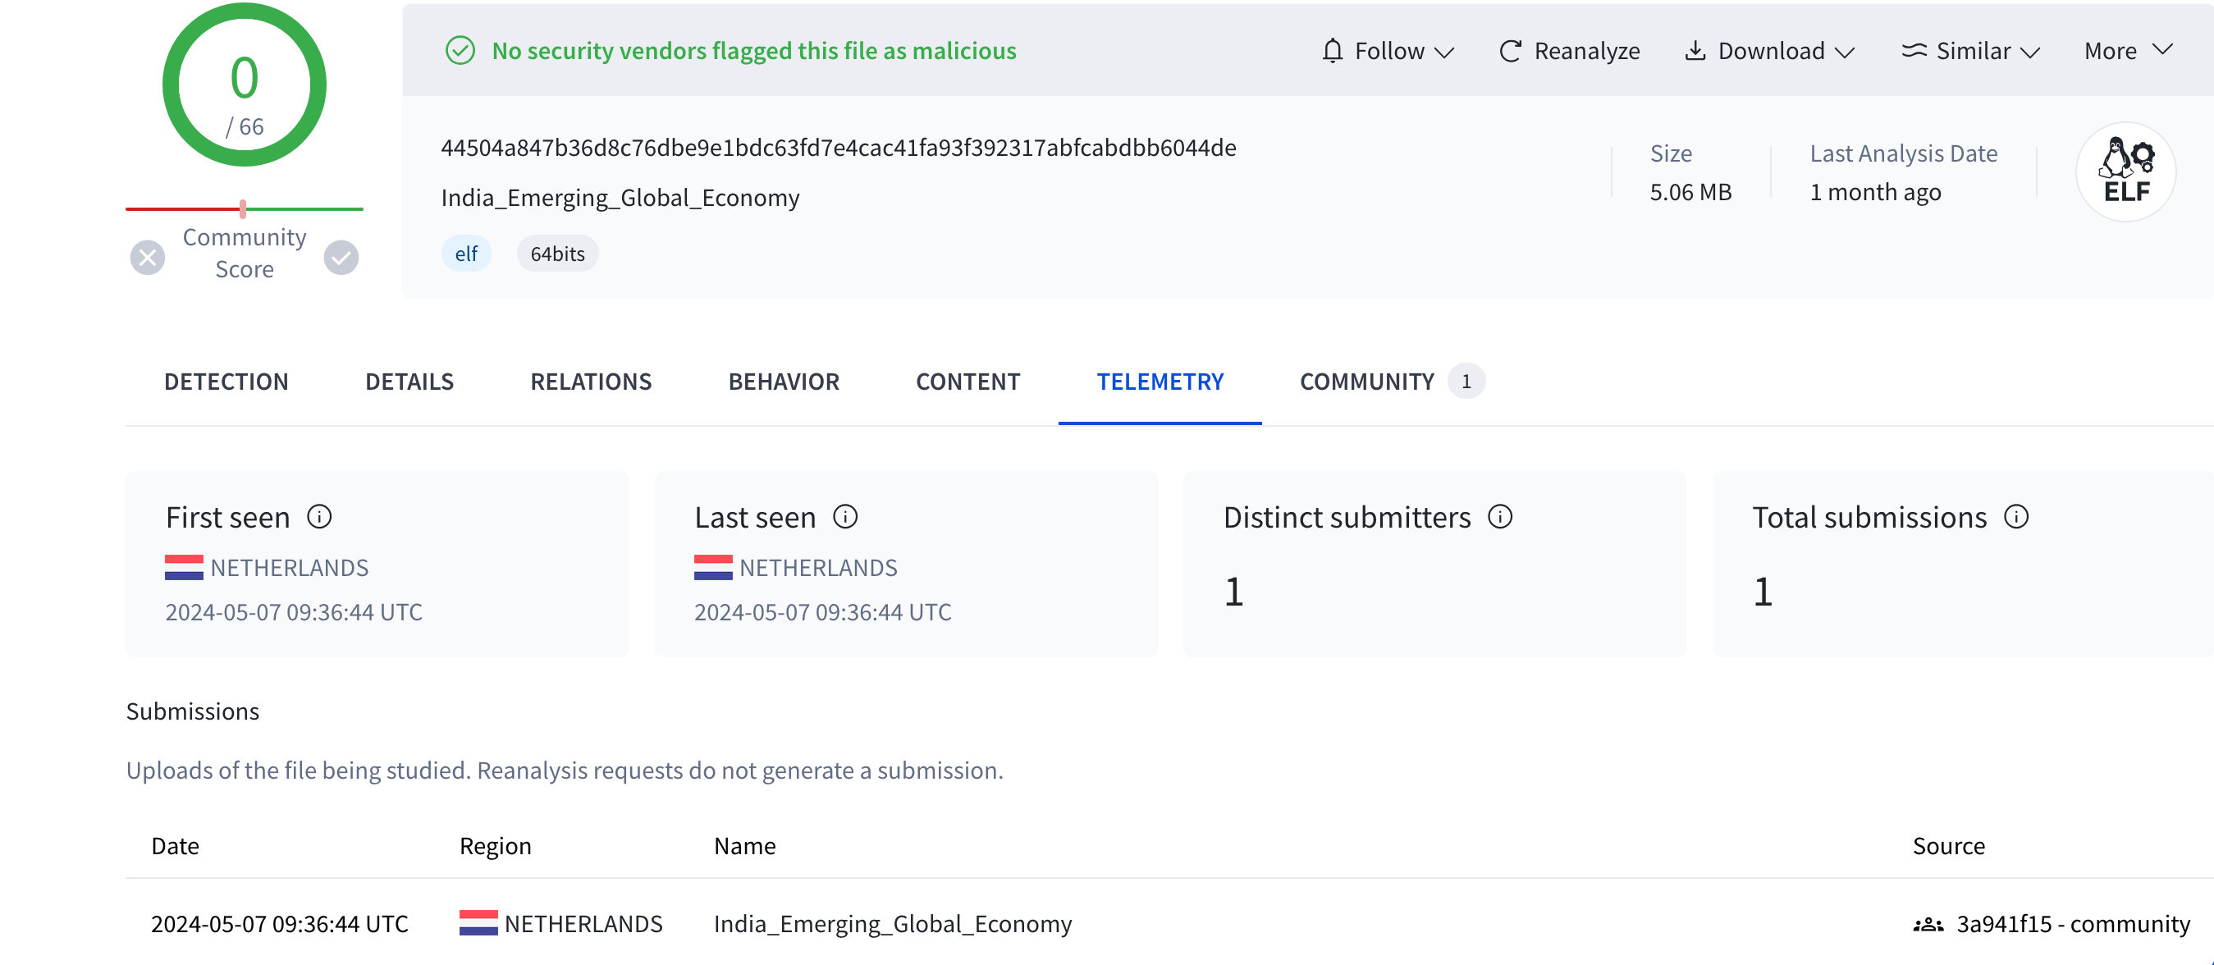This screenshot has width=2214, height=965.
Task: Click Netherlands flag under First seen
Action: 184,567
